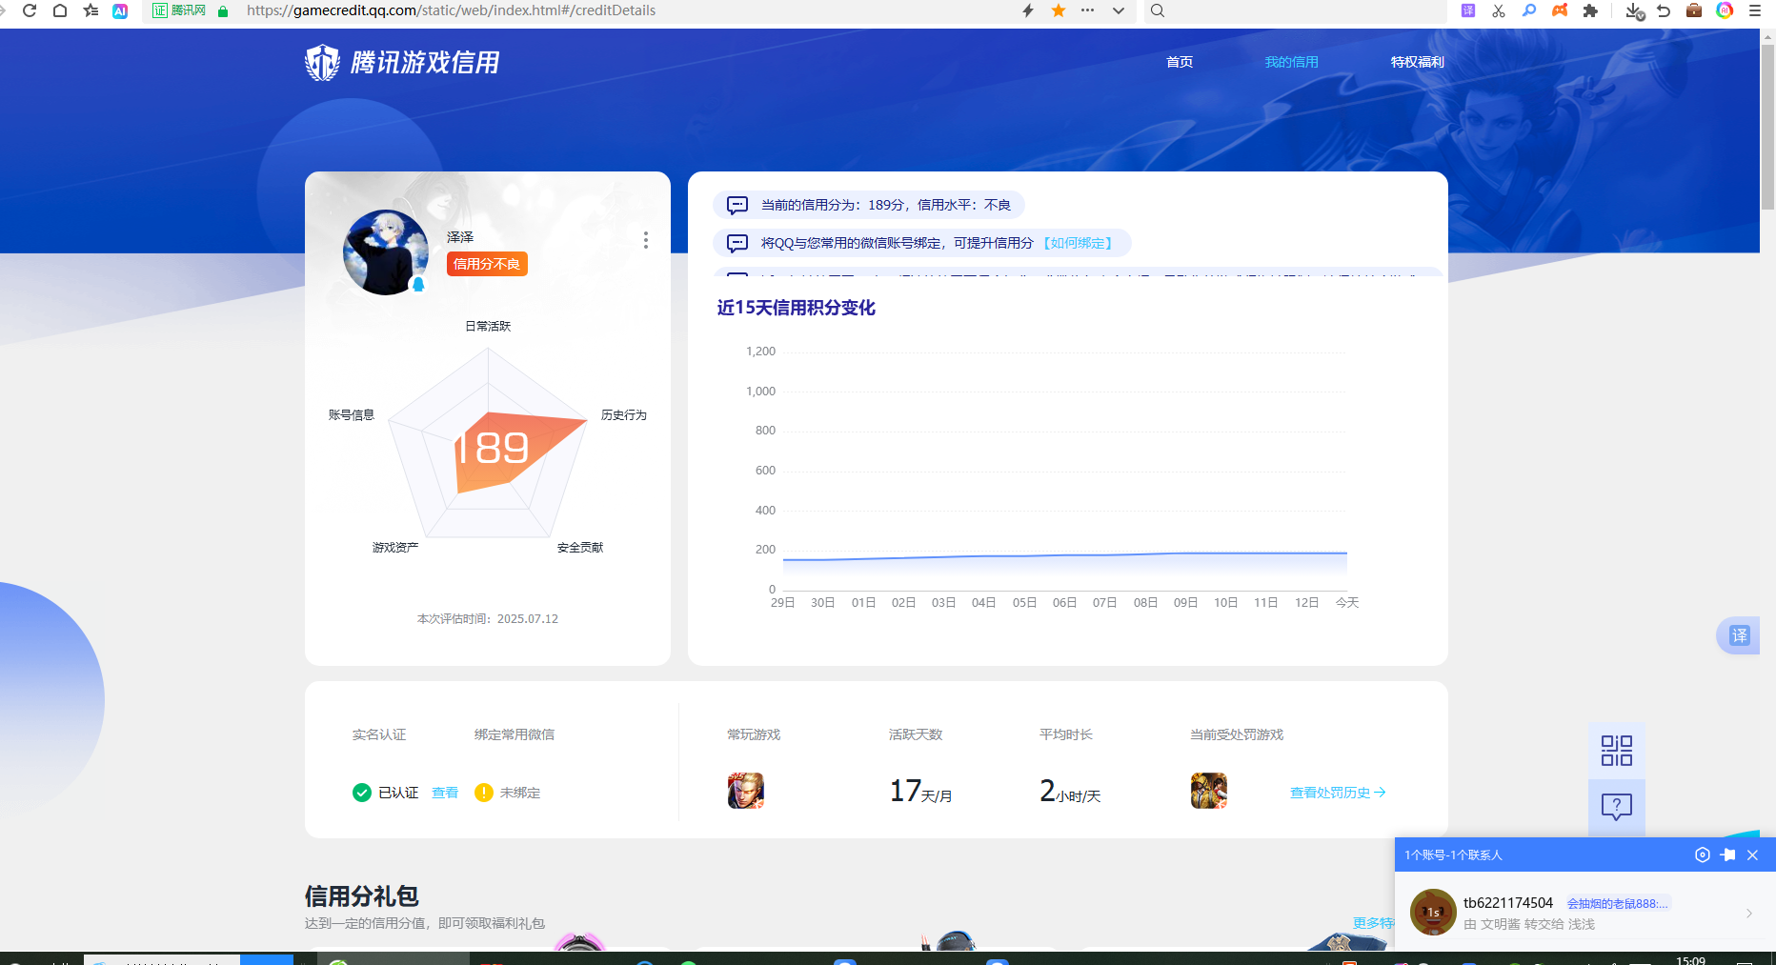Bookmark this page with the orange star
This screenshot has height=965, width=1776.
[x=1059, y=10]
